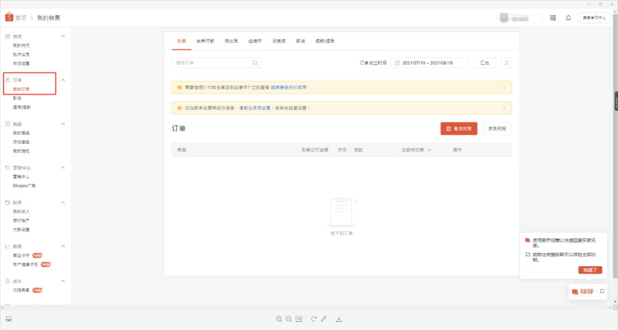618x330 pixels.
Task: Collapse the 订单 sidebar section
Action: 62,80
